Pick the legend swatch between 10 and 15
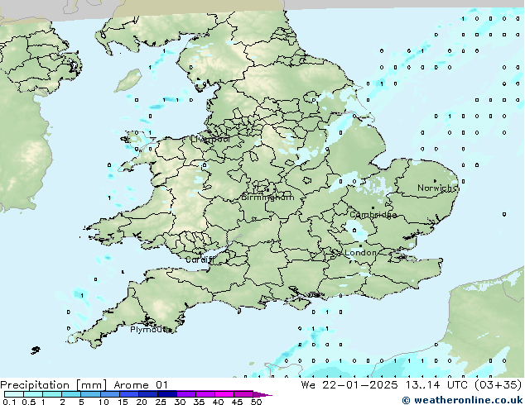Viewport: 525px width, 405px height. click(110, 394)
